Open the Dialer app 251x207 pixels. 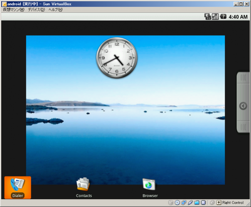(x=18, y=187)
